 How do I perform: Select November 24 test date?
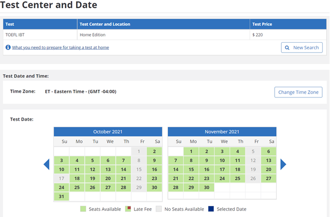tap(222, 179)
